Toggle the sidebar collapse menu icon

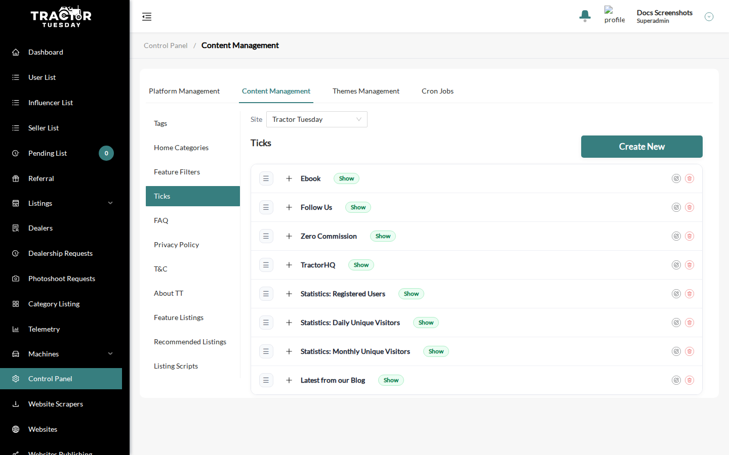click(147, 17)
